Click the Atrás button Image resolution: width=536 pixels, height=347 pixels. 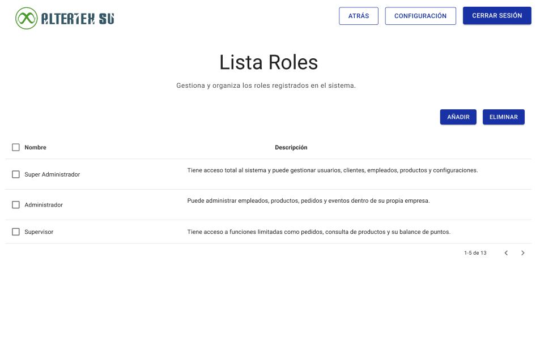[x=359, y=16]
